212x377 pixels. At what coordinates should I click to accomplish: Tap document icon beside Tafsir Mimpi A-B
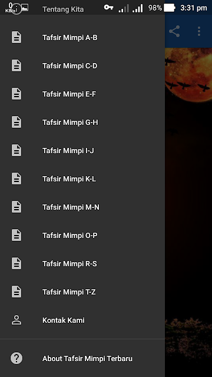click(16, 38)
